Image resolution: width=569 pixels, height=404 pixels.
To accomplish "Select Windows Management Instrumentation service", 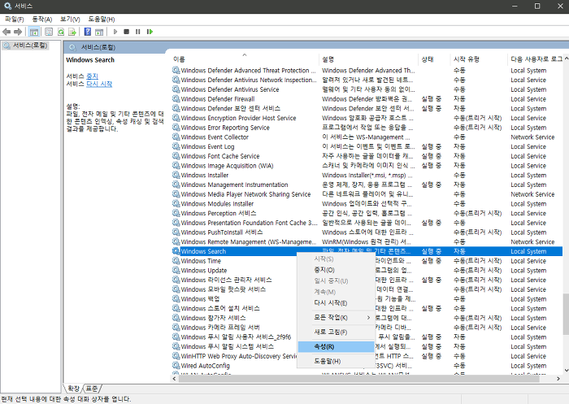I will coord(367,185).
